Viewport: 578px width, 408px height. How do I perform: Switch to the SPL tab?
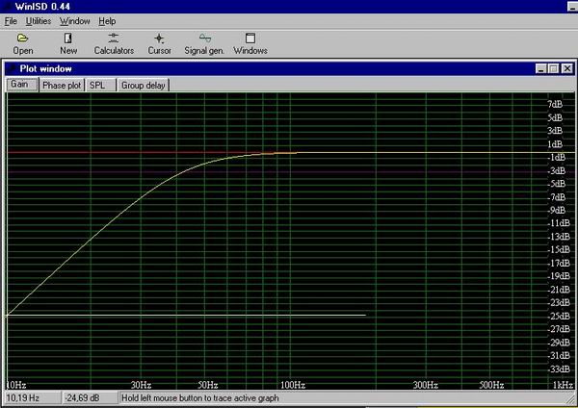click(x=100, y=86)
